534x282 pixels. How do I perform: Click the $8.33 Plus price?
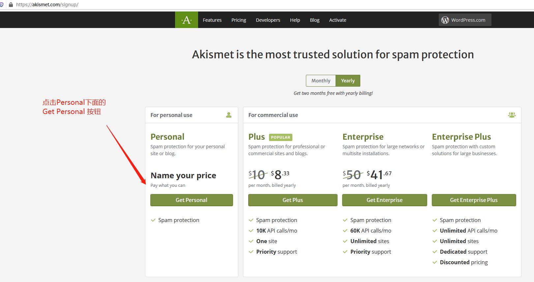(280, 175)
